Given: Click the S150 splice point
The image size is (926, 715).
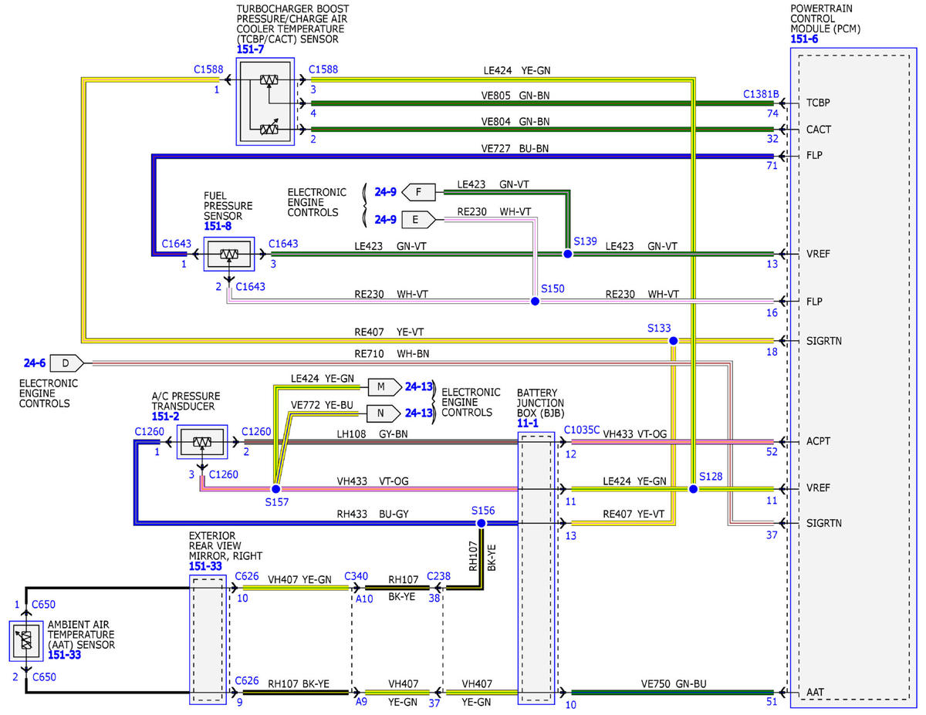Looking at the screenshot, I should tap(535, 301).
